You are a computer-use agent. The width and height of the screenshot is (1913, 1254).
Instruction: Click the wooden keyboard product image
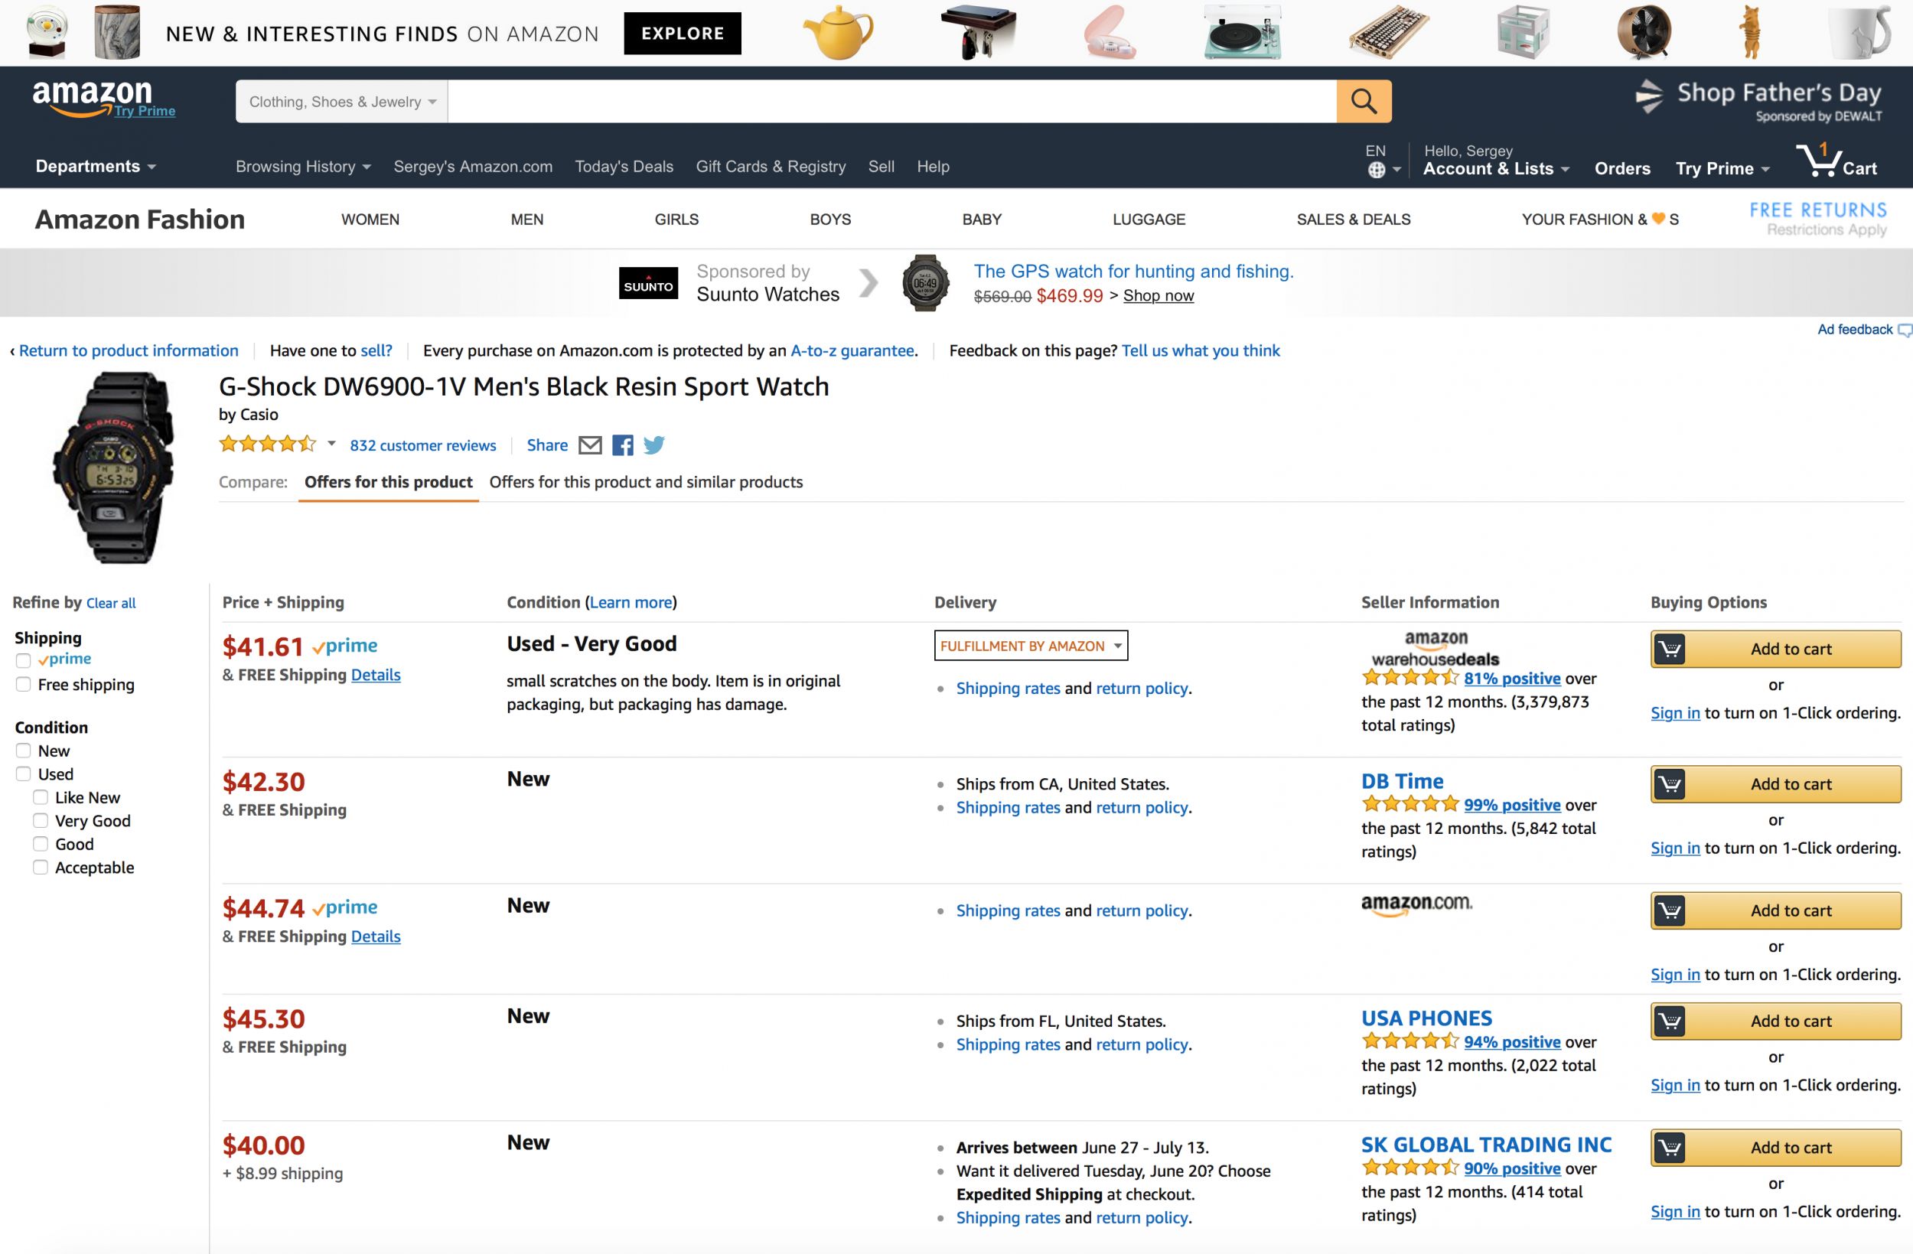1388,32
